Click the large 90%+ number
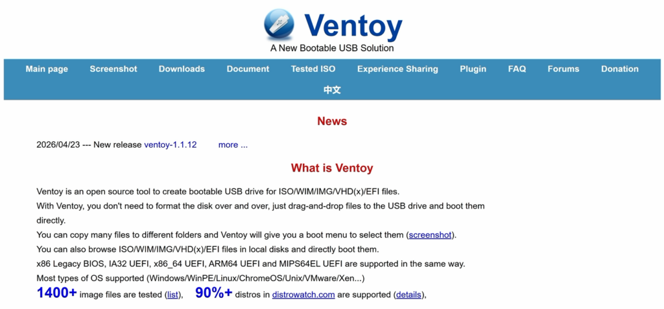 click(214, 293)
